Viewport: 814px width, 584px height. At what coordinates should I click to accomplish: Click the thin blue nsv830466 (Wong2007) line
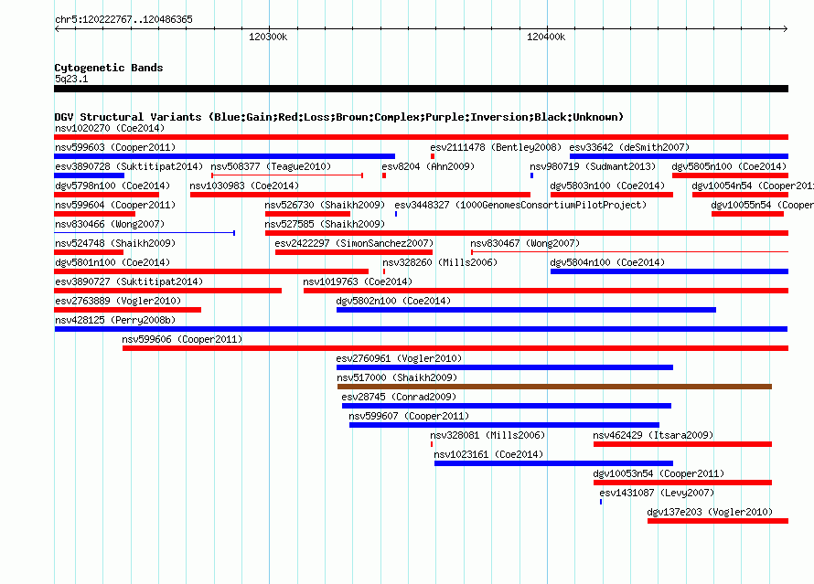(x=145, y=233)
